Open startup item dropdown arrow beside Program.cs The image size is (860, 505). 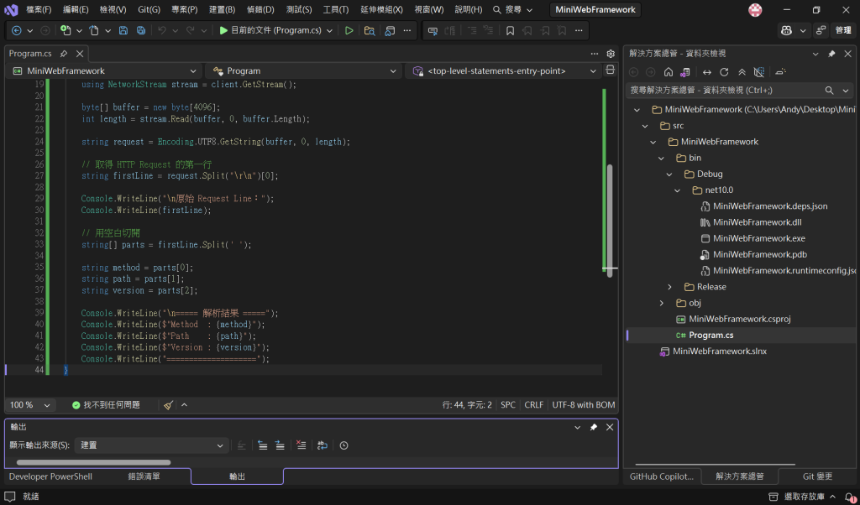[329, 31]
